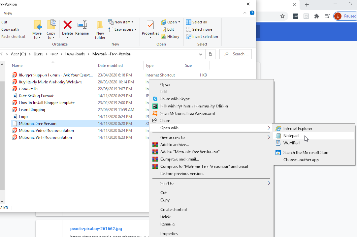Choose Scan Metronic Free Version.xml
Viewport: 357px width, 237px height.
tap(211, 113)
